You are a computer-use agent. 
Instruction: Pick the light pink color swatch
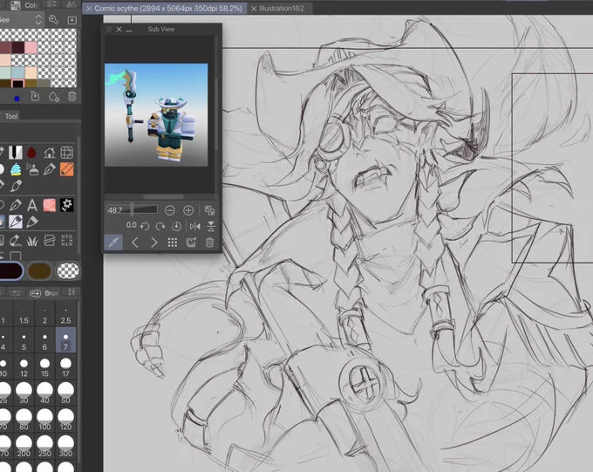(x=31, y=47)
